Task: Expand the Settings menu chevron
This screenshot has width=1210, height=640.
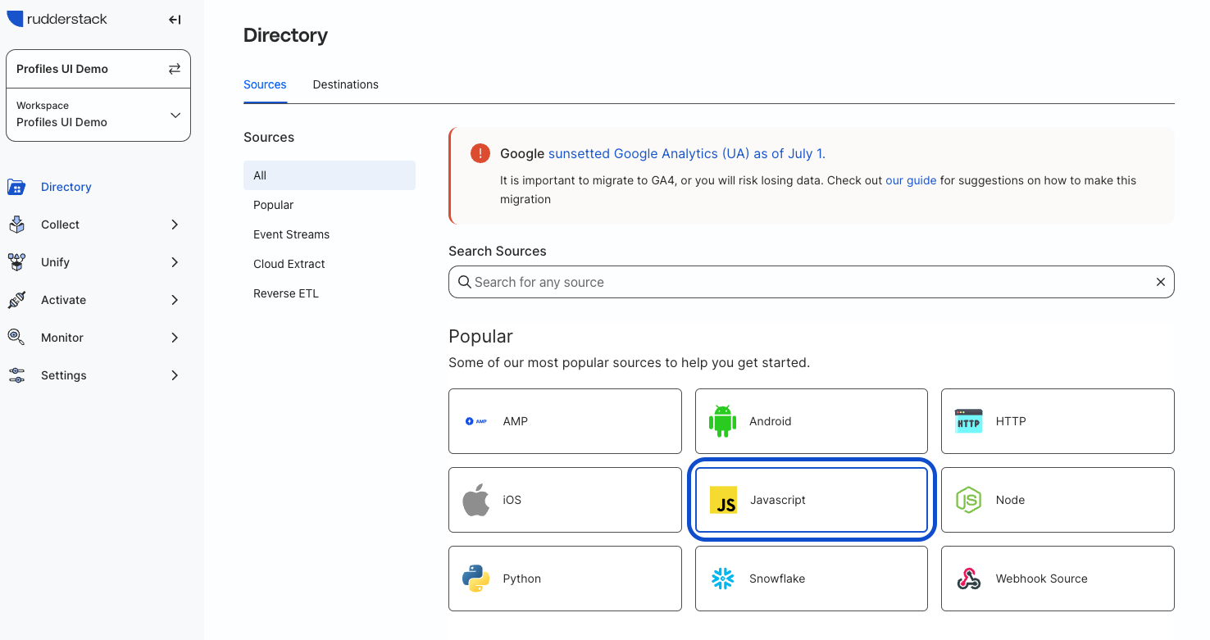Action: (175, 375)
